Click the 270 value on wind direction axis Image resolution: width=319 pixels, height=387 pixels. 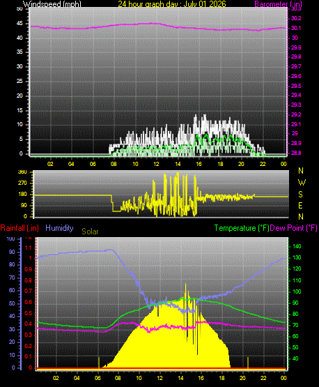(22, 183)
